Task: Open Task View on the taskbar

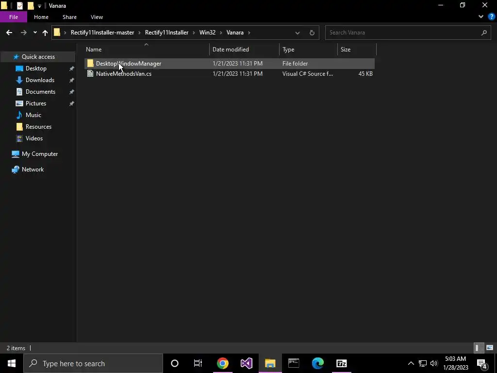Action: [198, 363]
